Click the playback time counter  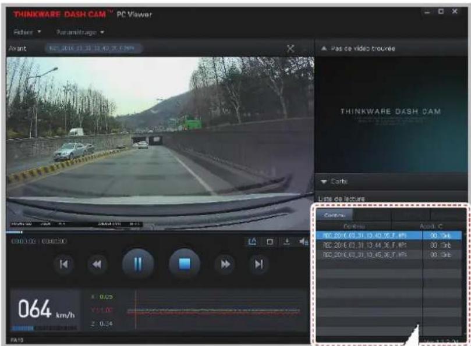coord(39,241)
